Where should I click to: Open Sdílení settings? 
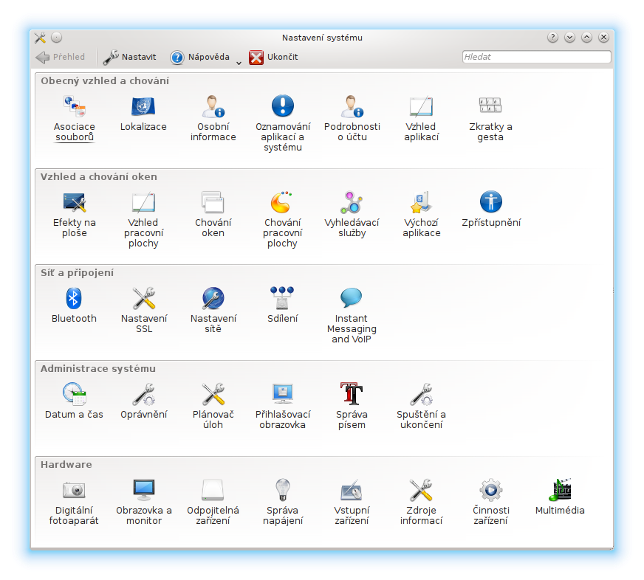(x=283, y=305)
